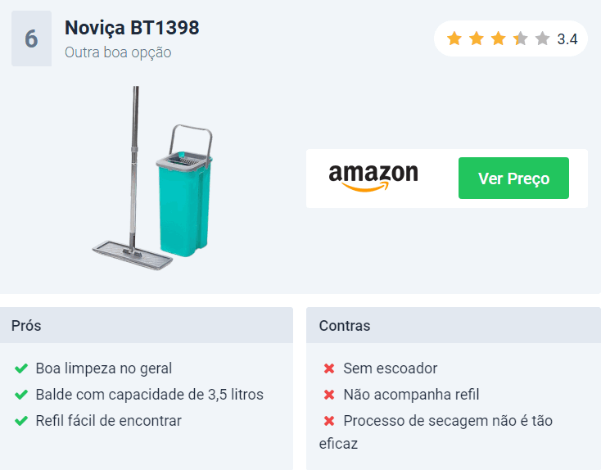This screenshot has height=470, width=601.
Task: Click the second gold rating star
Action: click(477, 38)
